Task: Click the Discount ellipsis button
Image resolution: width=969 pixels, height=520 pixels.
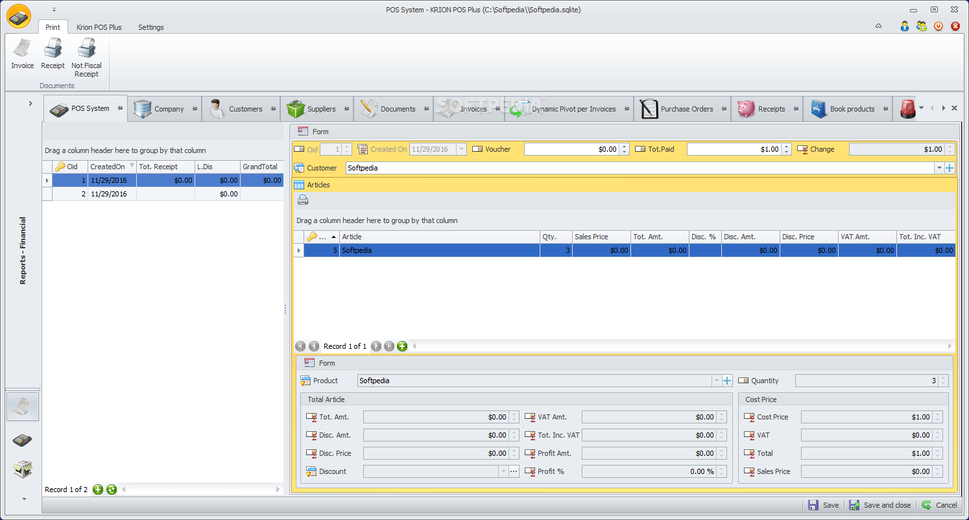Action: pos(514,471)
